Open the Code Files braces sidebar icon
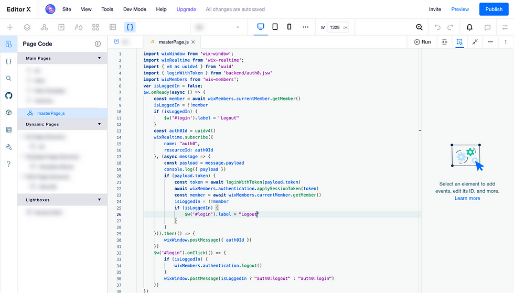 (9, 61)
